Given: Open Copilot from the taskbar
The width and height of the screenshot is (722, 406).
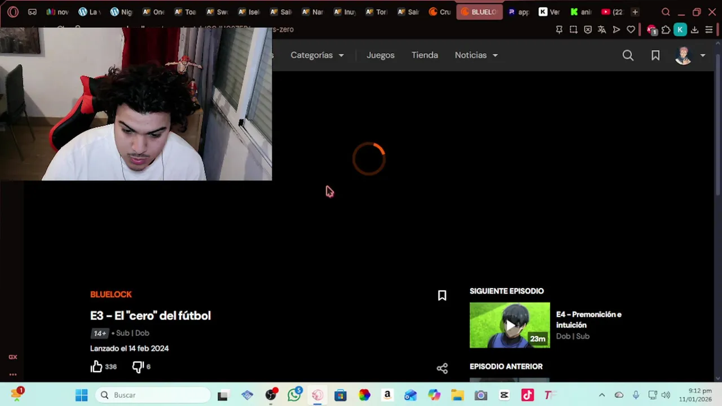Looking at the screenshot, I should pyautogui.click(x=434, y=395).
